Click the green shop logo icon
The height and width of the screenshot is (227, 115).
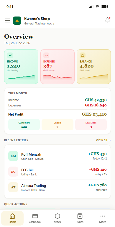pos(17,21)
